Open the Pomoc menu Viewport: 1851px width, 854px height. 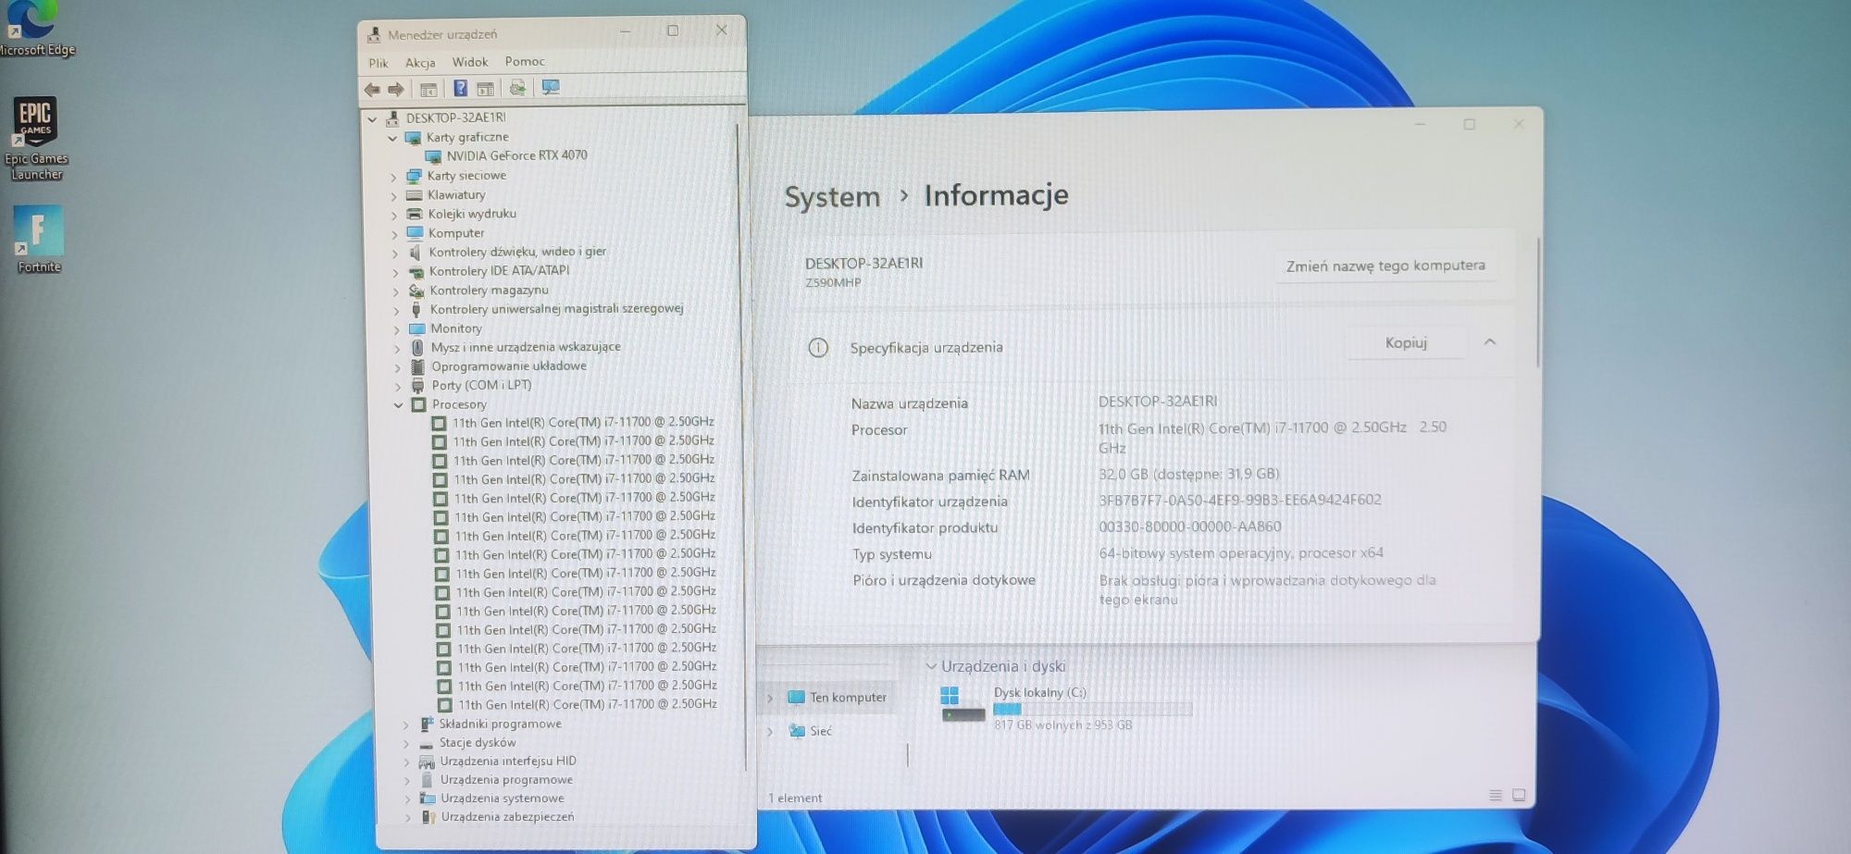click(x=525, y=61)
